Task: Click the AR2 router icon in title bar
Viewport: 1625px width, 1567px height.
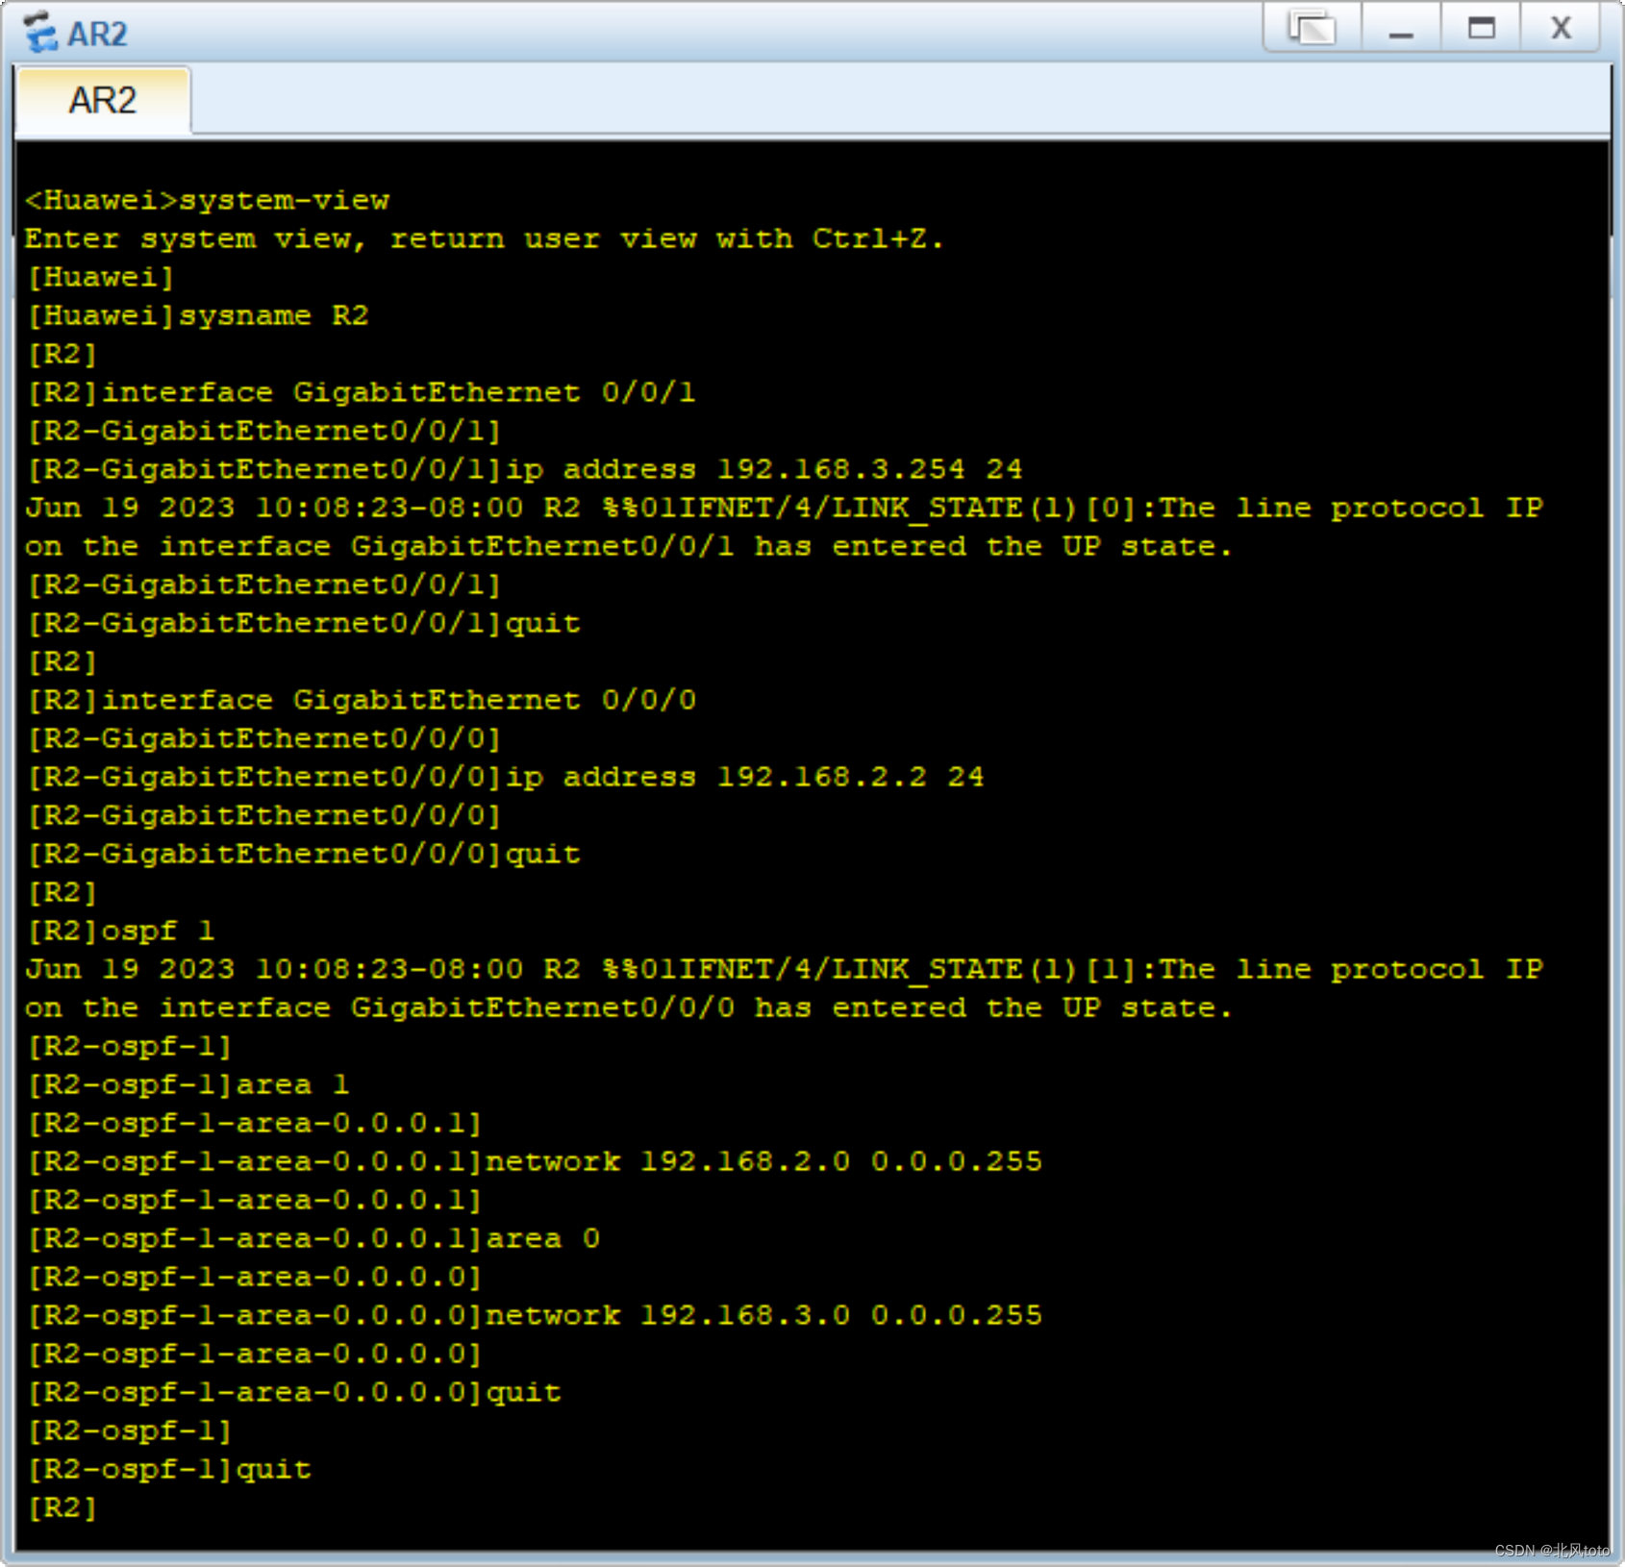Action: point(40,32)
